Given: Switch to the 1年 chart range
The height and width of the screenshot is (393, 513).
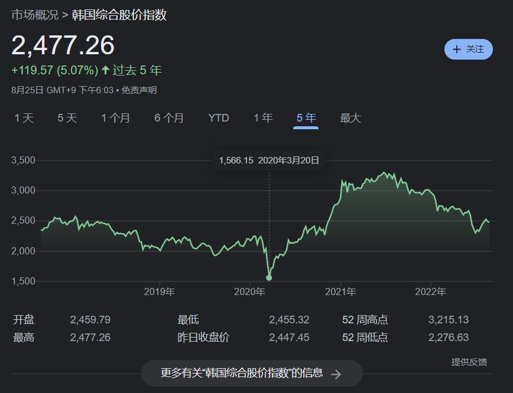Looking at the screenshot, I should 262,118.
